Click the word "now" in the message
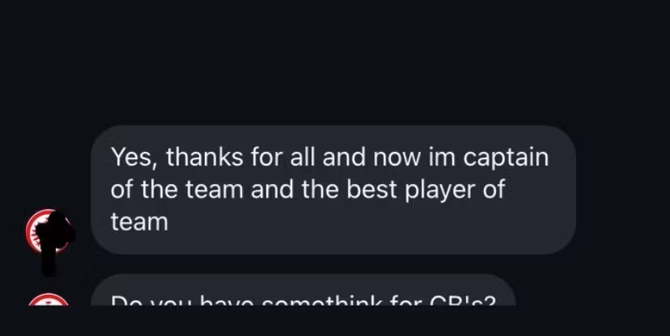The width and height of the screenshot is (670, 336). tap(396, 157)
